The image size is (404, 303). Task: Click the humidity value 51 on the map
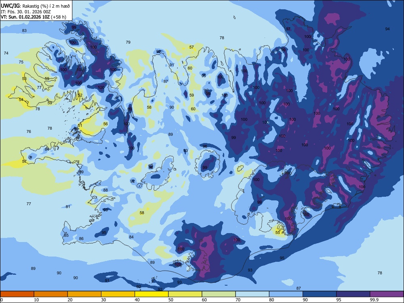pyautogui.click(x=80, y=126)
